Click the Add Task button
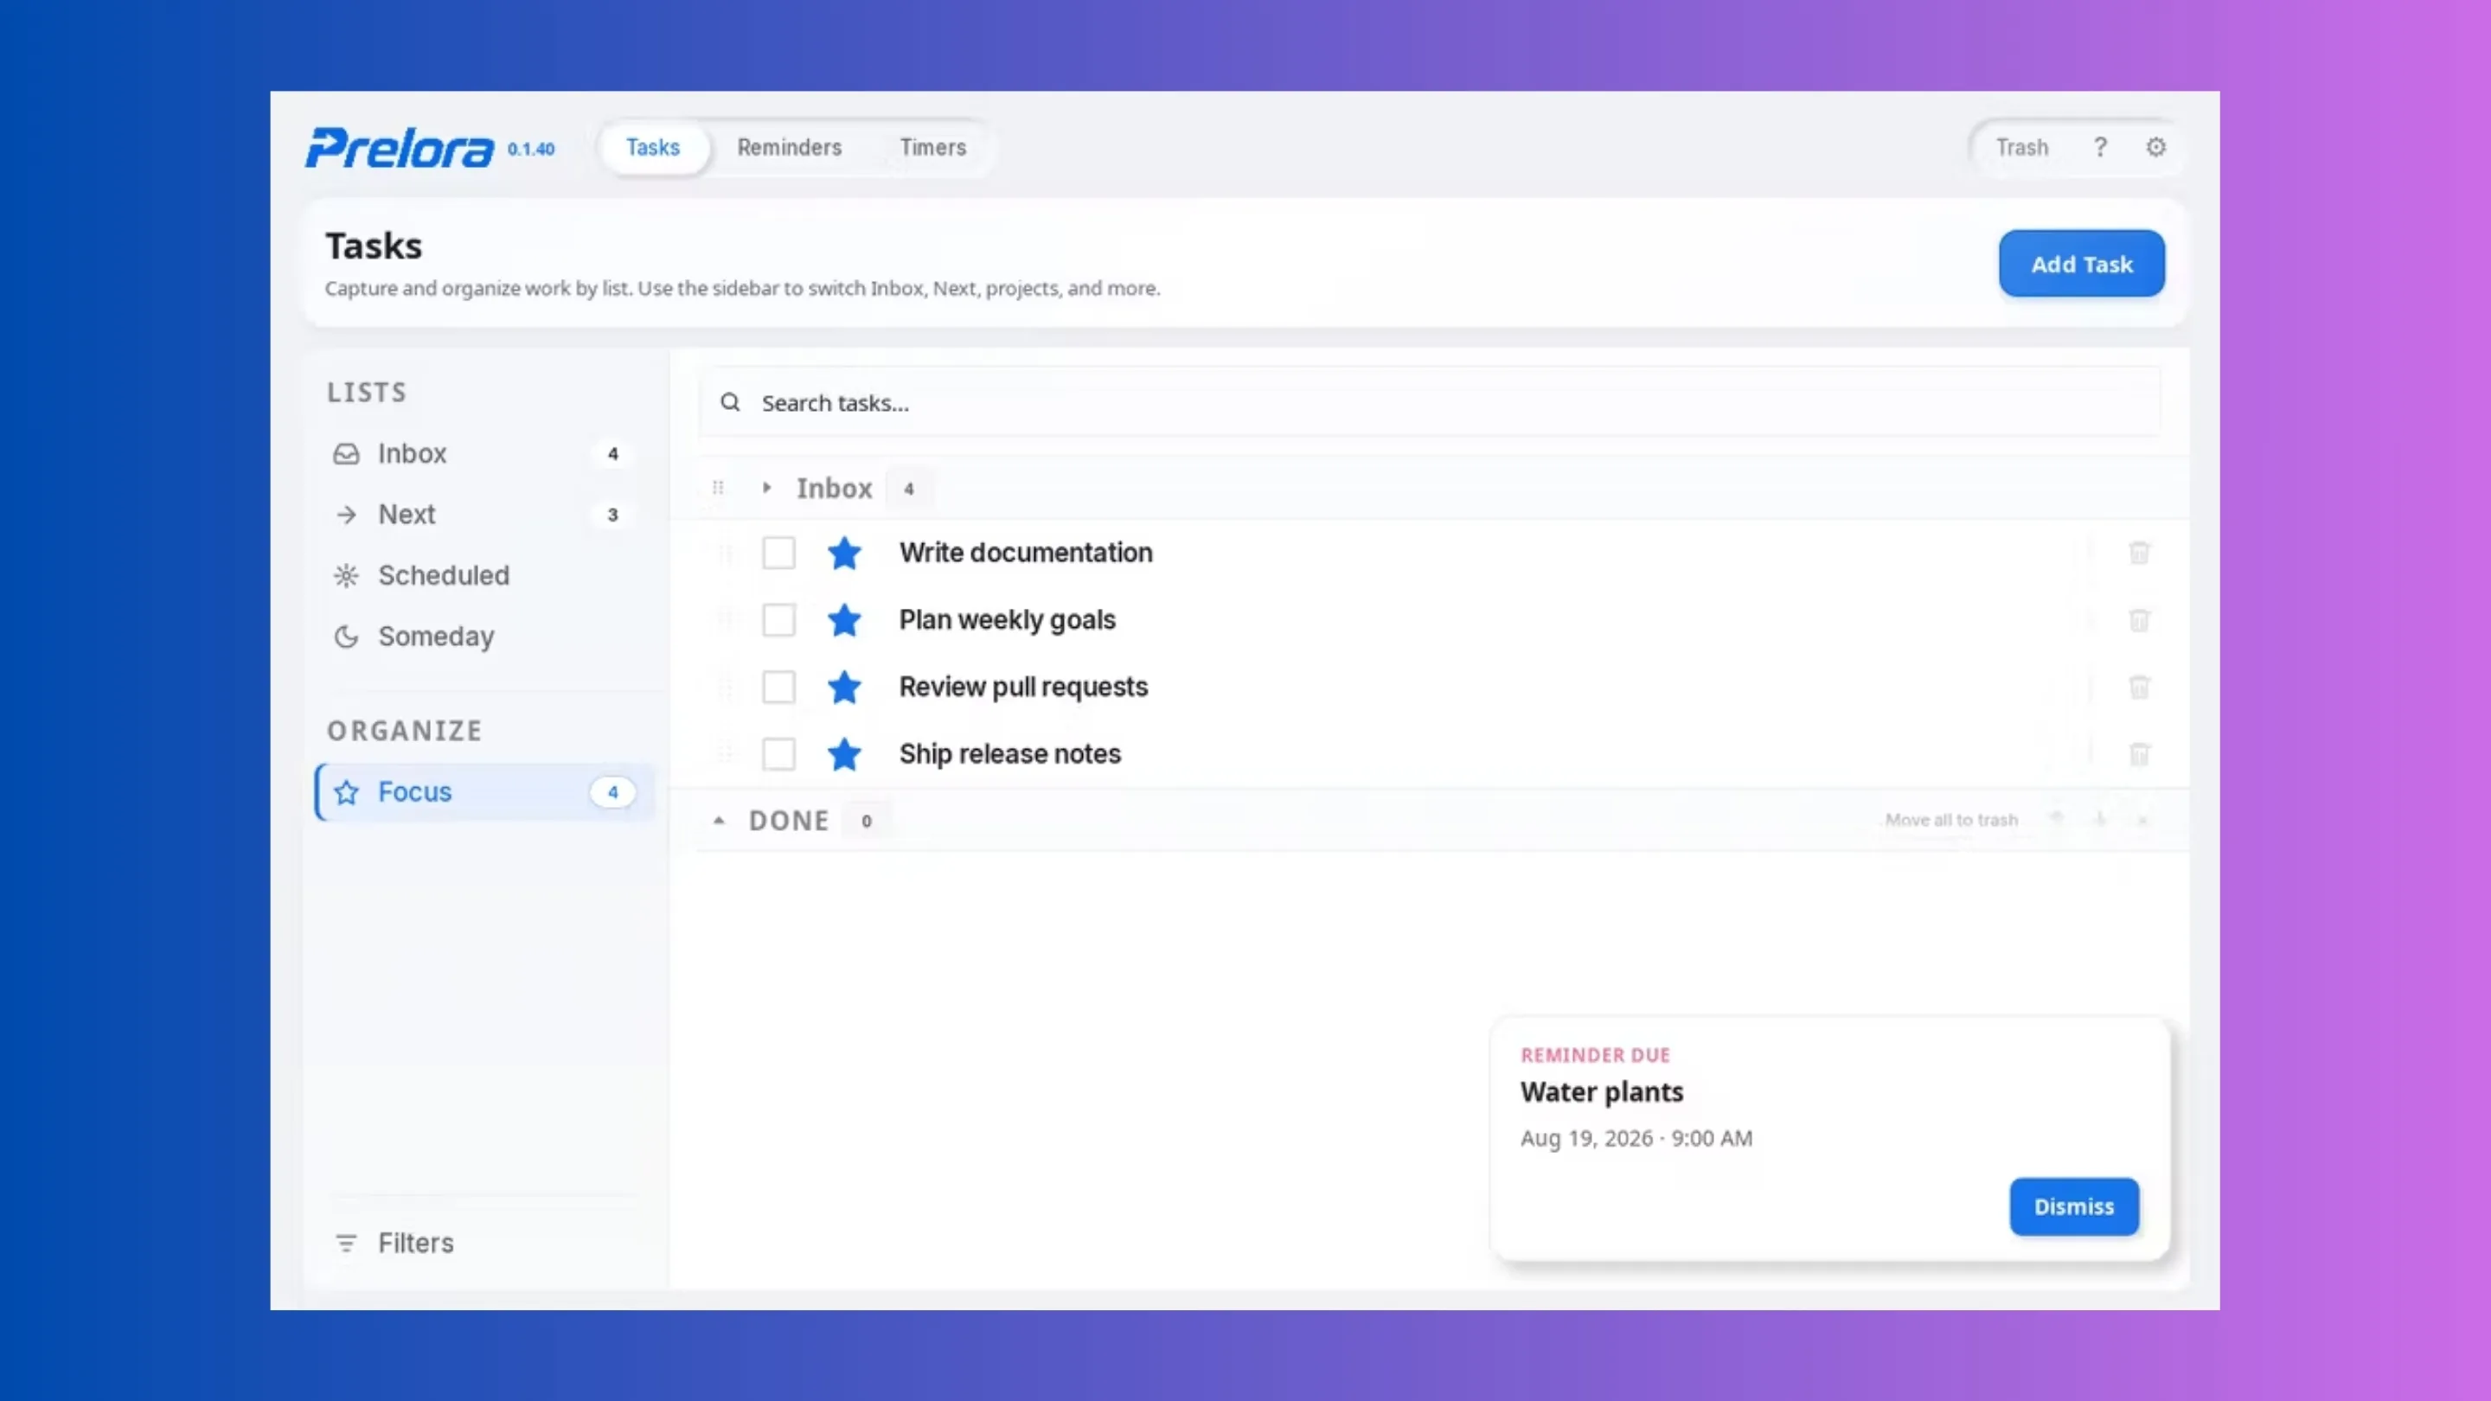 point(2081,263)
